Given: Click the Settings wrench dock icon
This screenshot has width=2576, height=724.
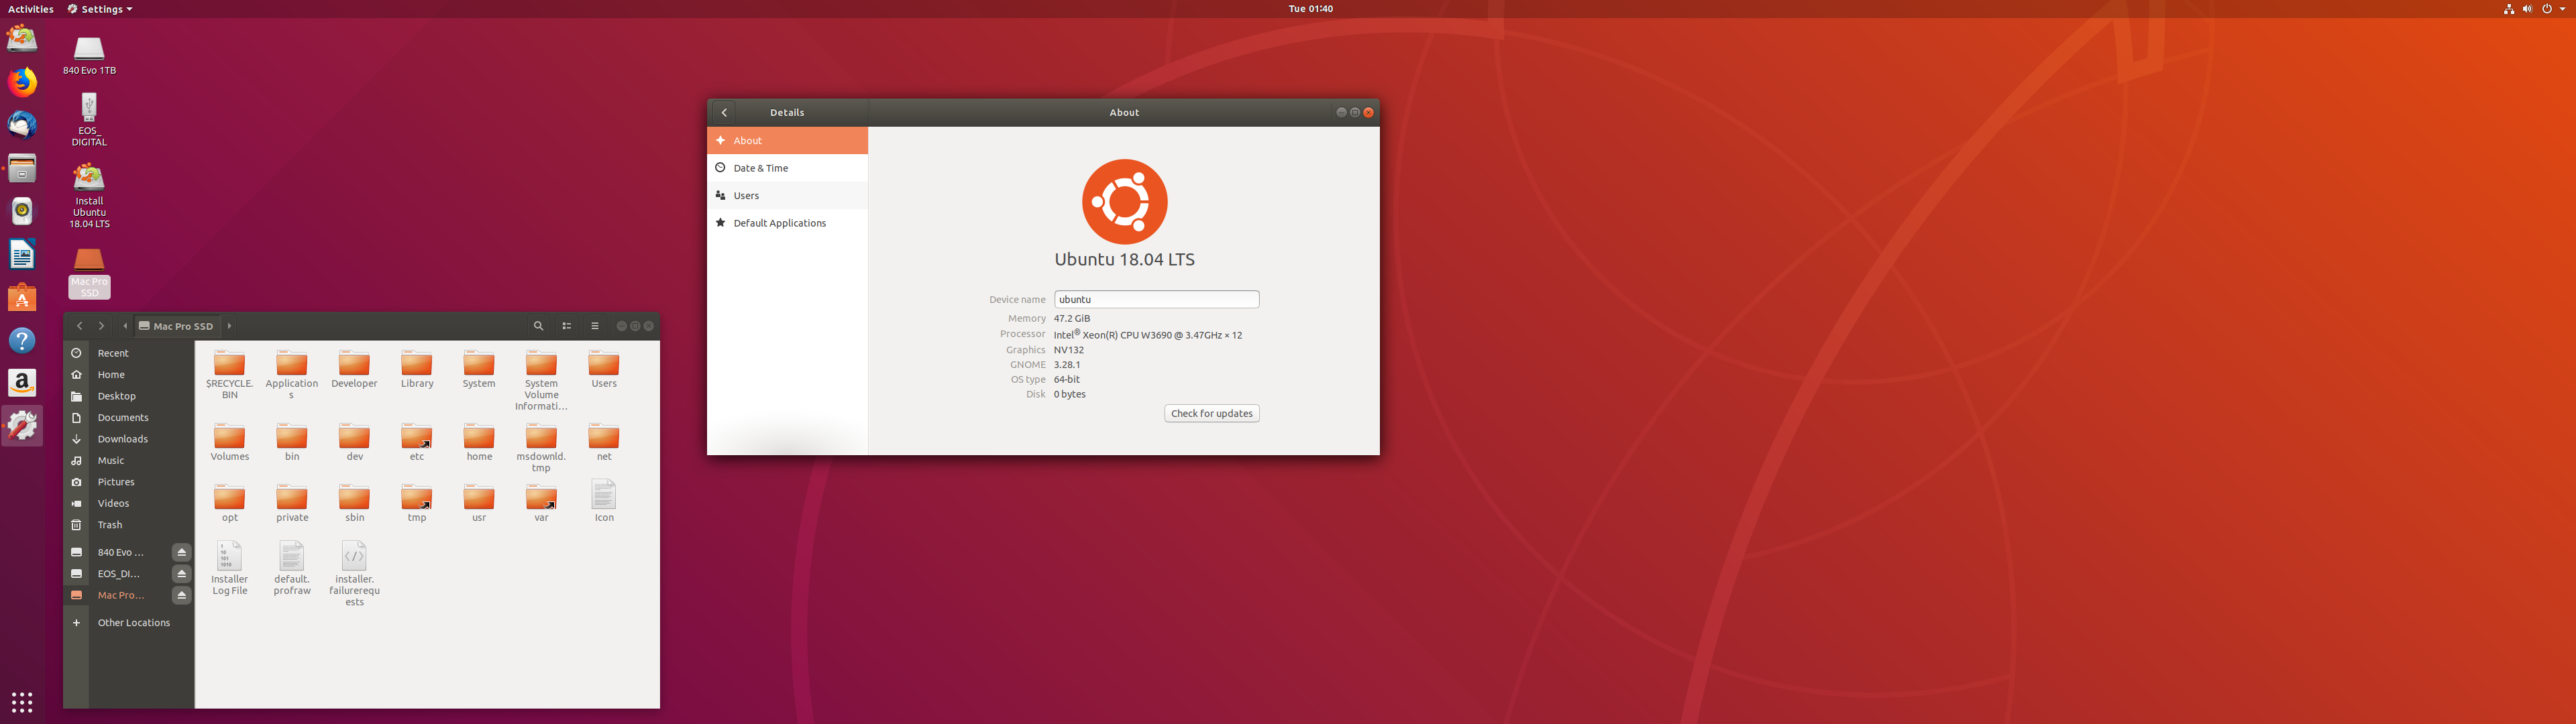Looking at the screenshot, I should (22, 426).
